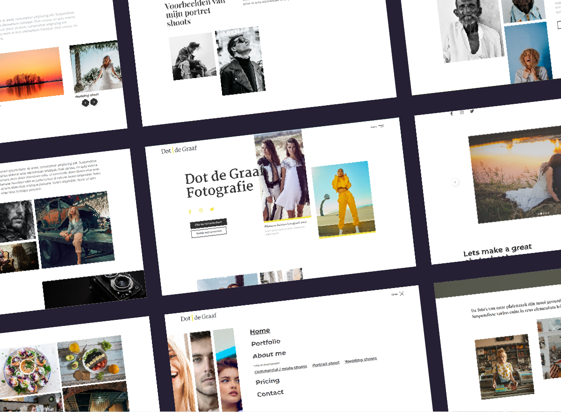Click the yellow Twitter icon on the hero page
Image resolution: width=561 pixels, height=412 pixels.
(212, 209)
